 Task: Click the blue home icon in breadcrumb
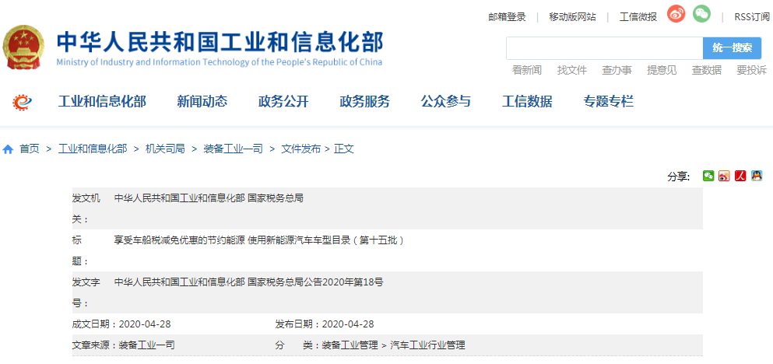pos(9,149)
